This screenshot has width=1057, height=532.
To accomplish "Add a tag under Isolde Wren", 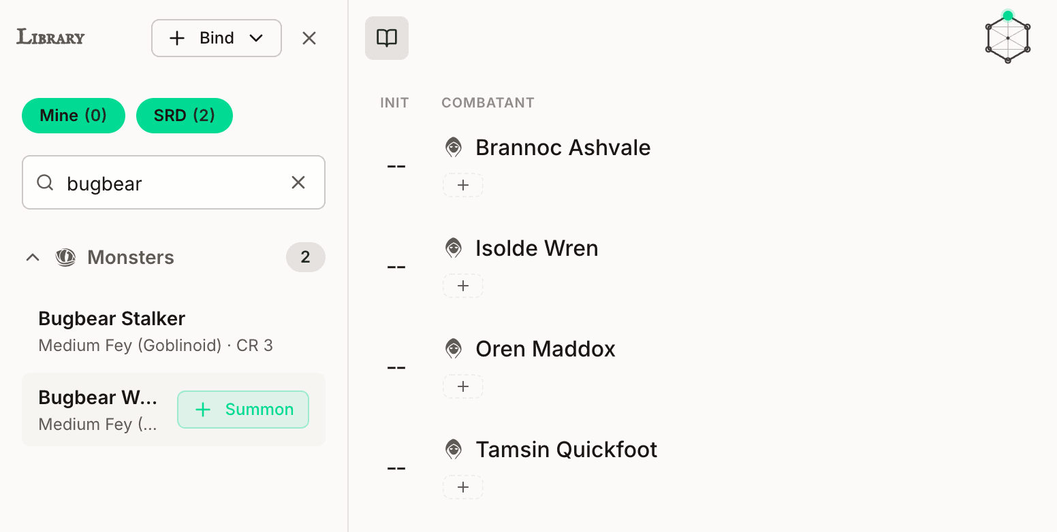I will (x=463, y=286).
